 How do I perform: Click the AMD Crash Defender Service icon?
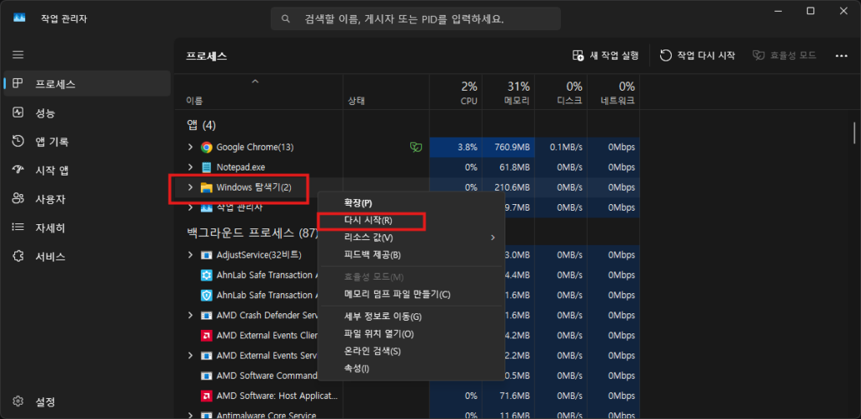coord(207,316)
